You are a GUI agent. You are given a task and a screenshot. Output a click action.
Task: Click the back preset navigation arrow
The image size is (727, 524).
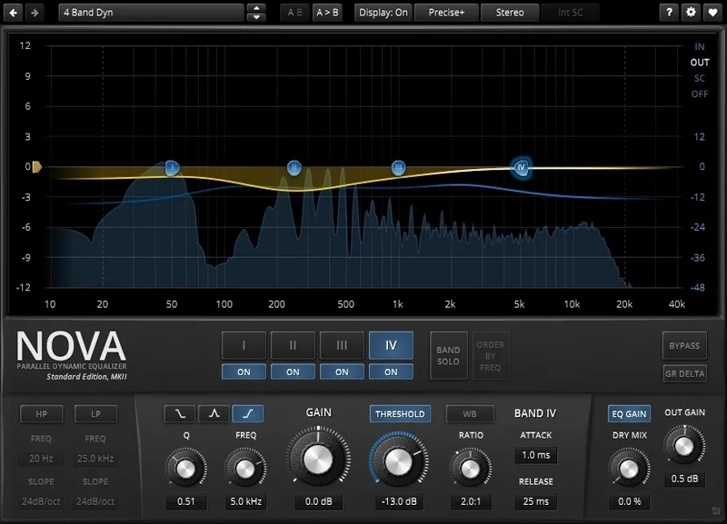(x=13, y=12)
